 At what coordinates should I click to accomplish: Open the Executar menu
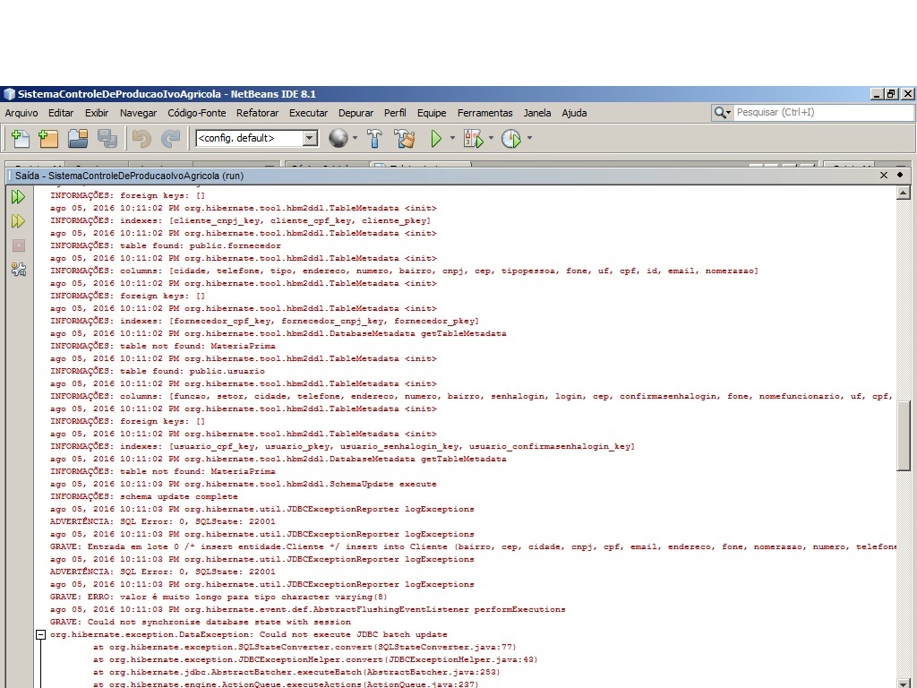pyautogui.click(x=308, y=113)
